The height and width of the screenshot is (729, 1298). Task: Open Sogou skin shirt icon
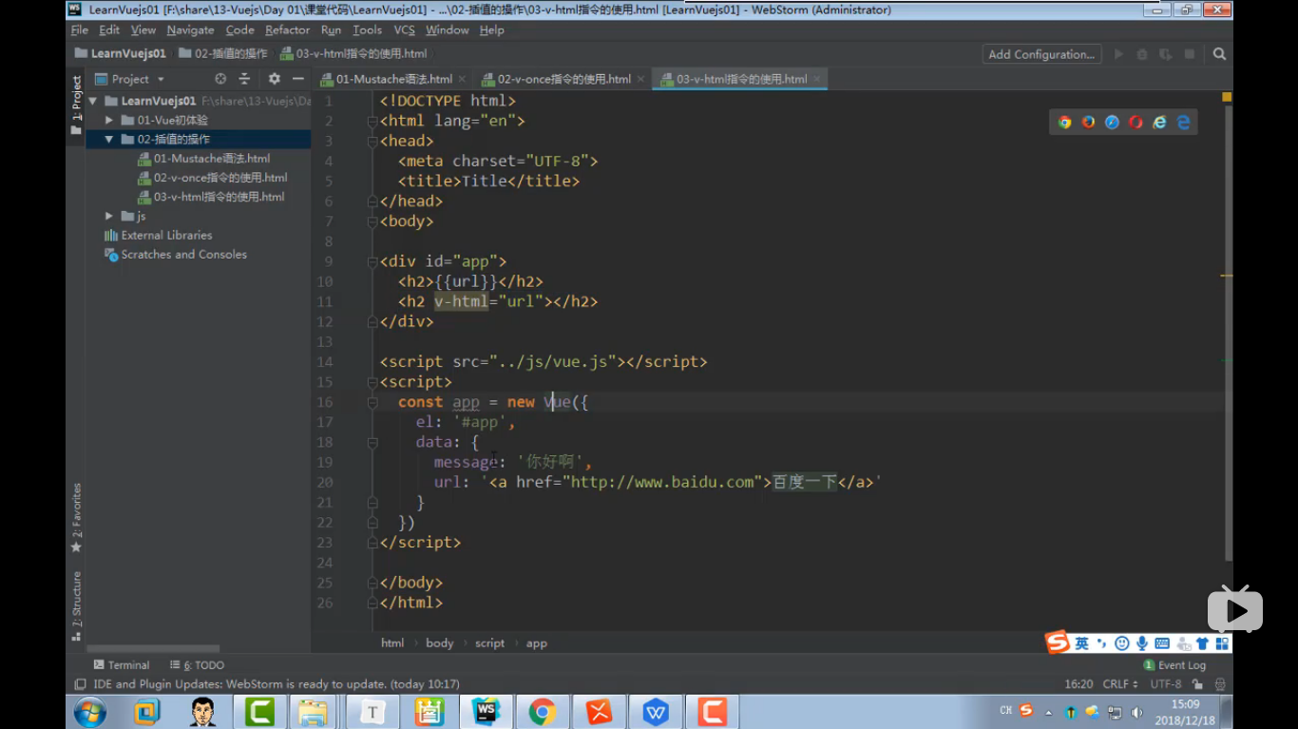pos(1202,643)
